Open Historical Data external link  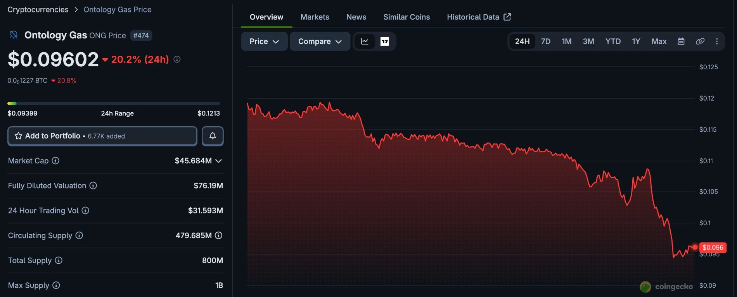(479, 17)
